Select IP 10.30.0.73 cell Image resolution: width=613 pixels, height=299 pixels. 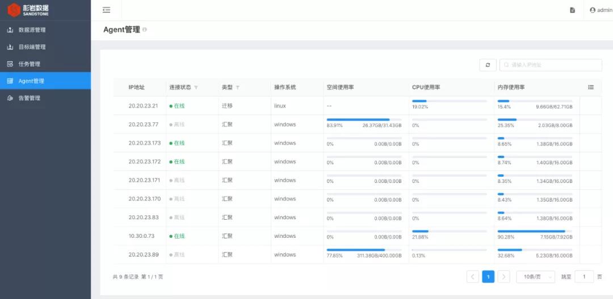pos(141,236)
